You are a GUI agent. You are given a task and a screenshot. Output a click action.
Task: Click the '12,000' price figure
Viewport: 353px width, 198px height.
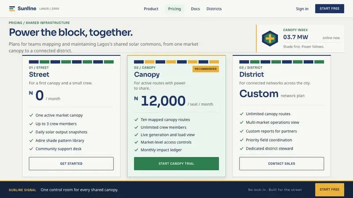click(163, 101)
